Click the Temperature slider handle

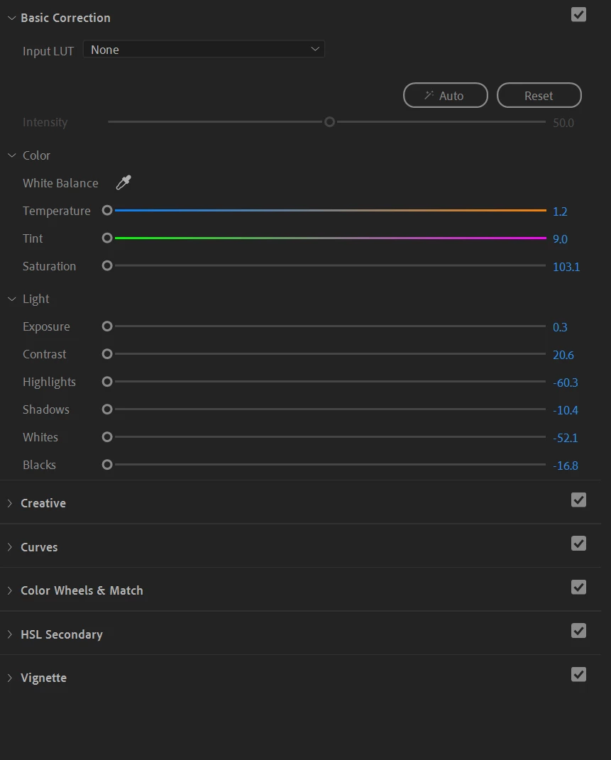point(107,210)
